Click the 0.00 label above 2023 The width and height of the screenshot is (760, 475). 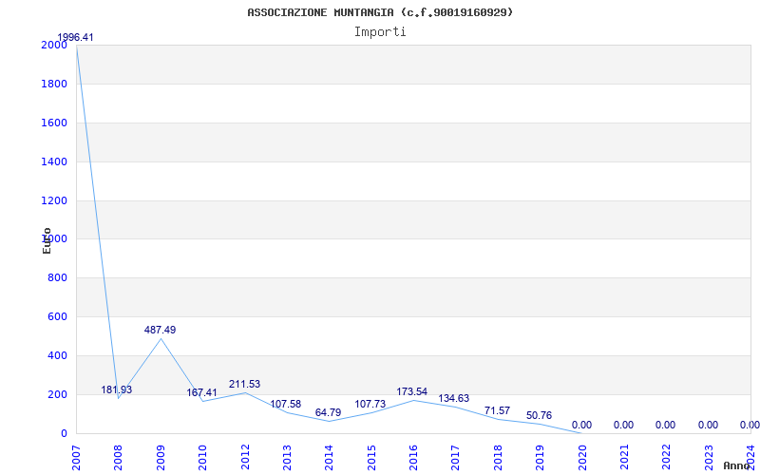coord(708,425)
